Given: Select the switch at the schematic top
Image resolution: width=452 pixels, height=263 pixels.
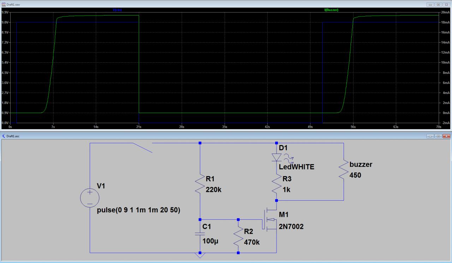Looking at the screenshot, I should tap(142, 148).
